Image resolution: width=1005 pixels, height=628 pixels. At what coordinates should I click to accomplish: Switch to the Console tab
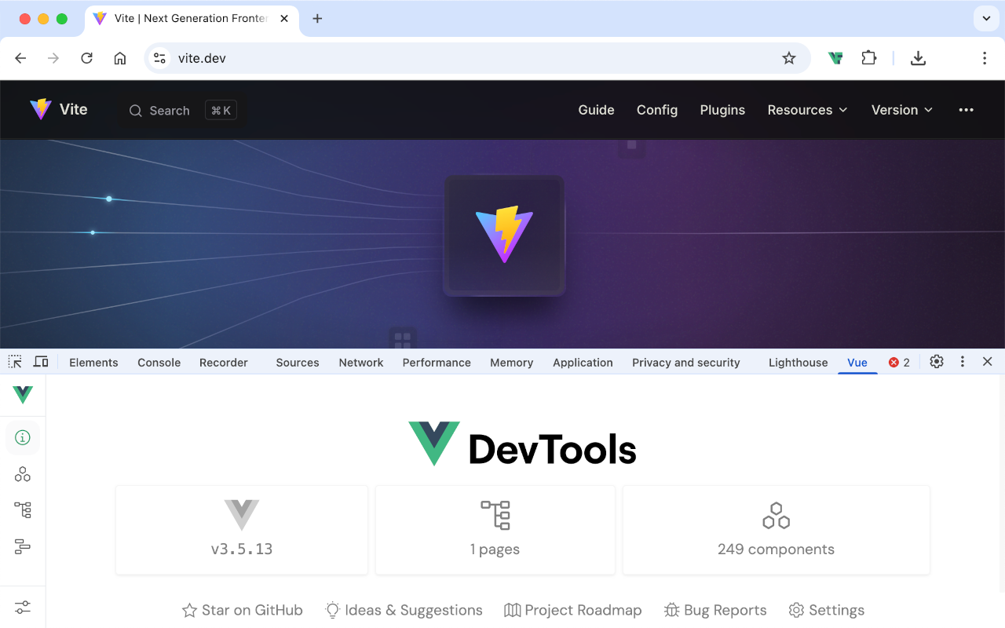pyautogui.click(x=159, y=363)
